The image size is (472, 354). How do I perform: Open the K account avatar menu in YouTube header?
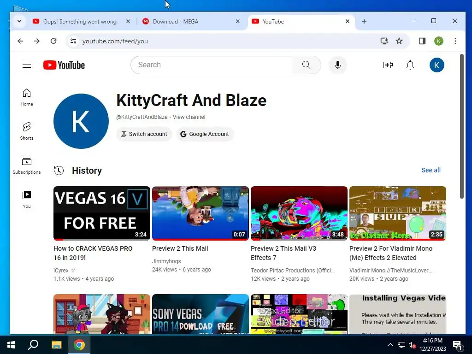click(437, 65)
